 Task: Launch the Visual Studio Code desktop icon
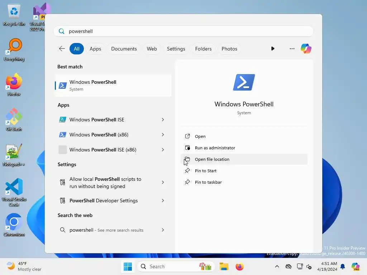pyautogui.click(x=14, y=192)
